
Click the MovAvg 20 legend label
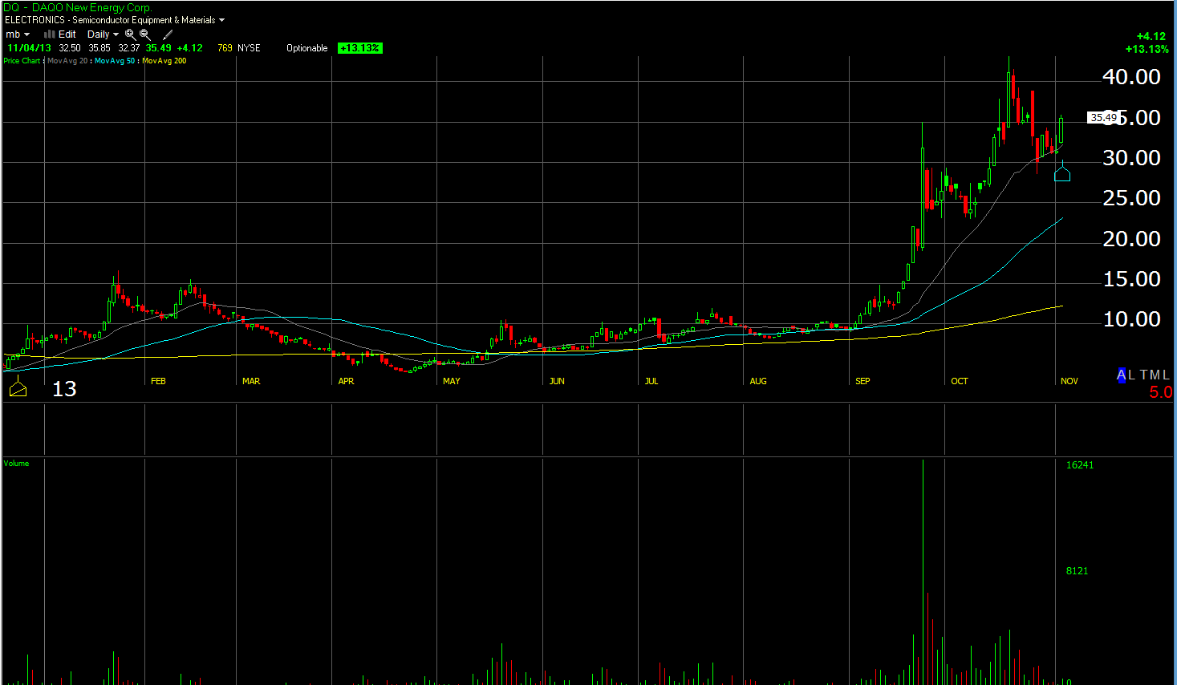click(67, 61)
